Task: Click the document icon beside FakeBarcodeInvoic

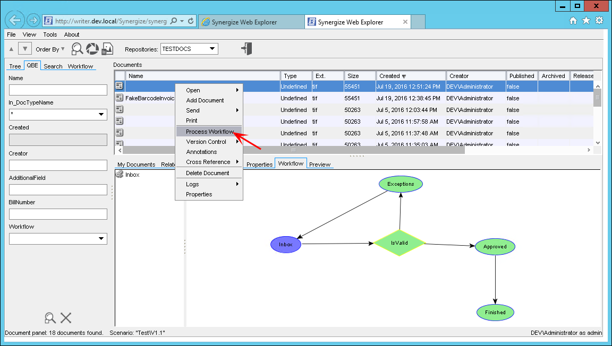Action: point(120,98)
